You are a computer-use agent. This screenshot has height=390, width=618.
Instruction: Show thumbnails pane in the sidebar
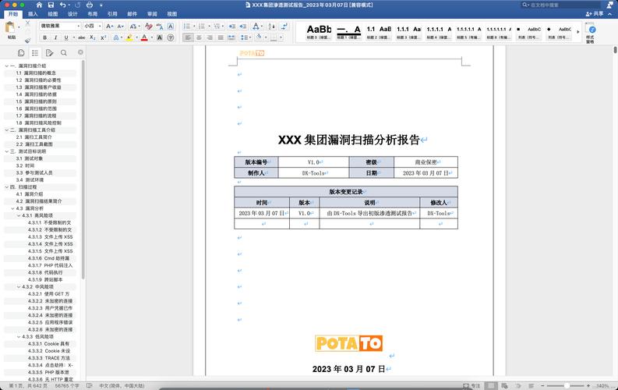(21, 52)
